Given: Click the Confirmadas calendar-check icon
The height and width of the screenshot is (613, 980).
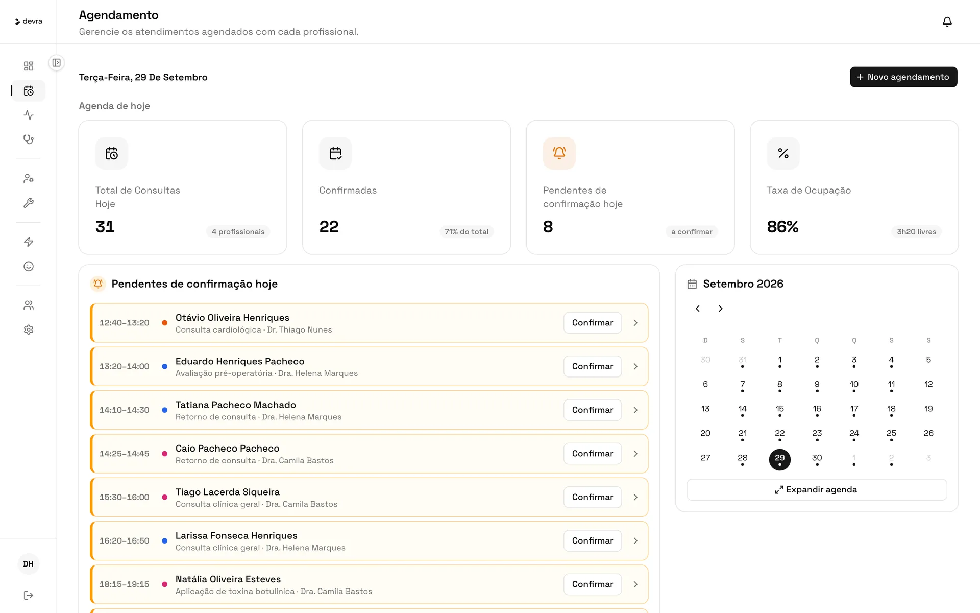Looking at the screenshot, I should [x=335, y=153].
